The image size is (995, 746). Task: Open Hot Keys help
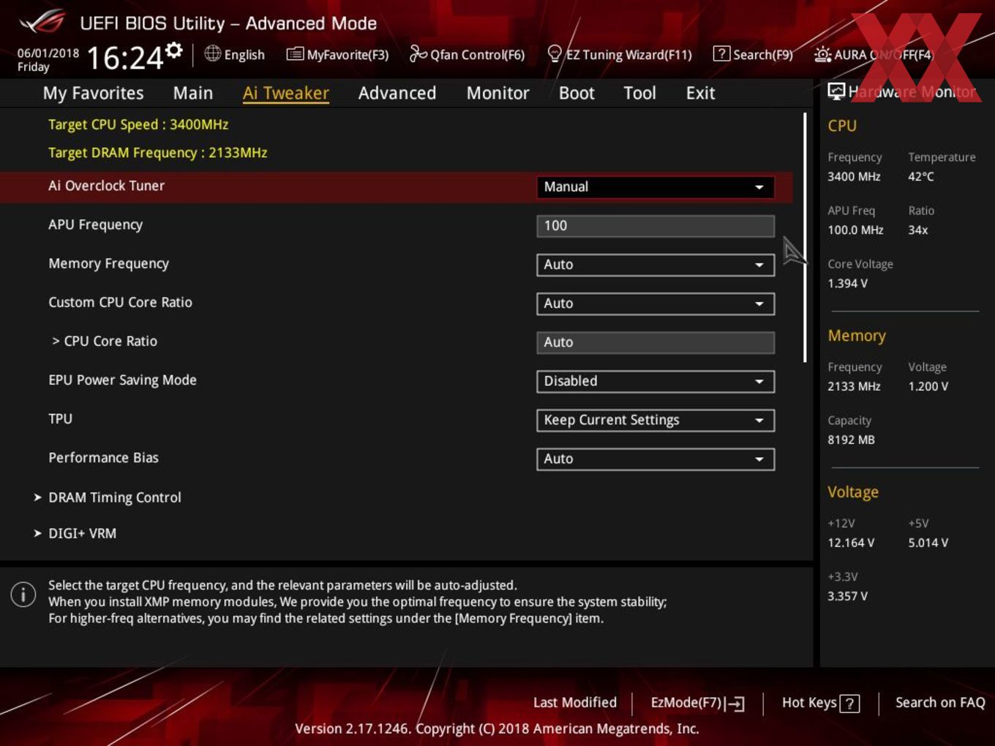pyautogui.click(x=820, y=703)
